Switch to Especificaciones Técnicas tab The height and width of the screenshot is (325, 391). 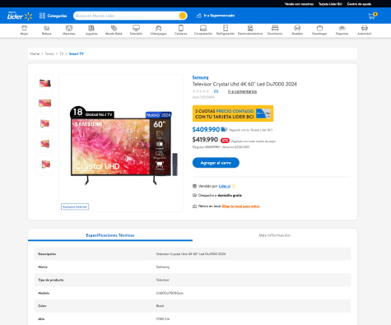pyautogui.click(x=110, y=235)
